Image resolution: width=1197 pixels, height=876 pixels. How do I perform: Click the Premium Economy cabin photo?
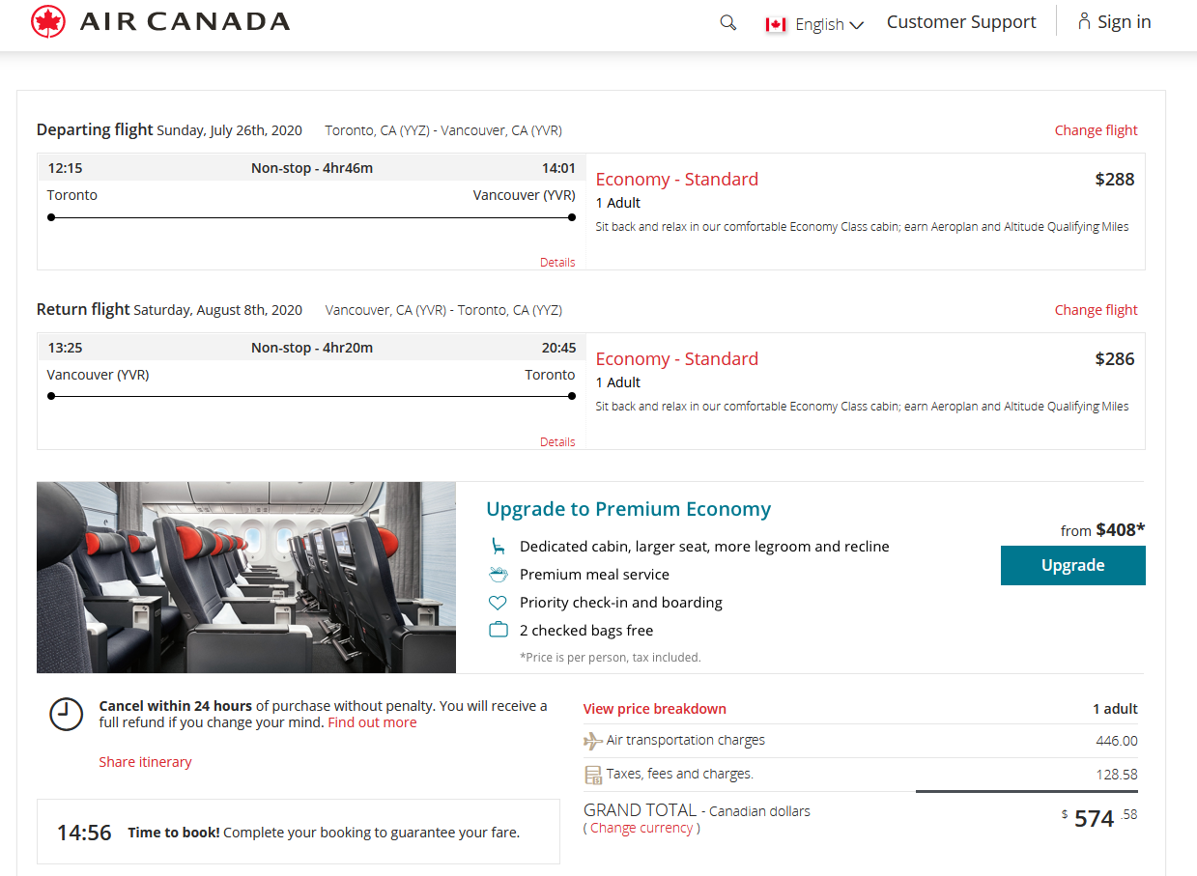(x=246, y=578)
